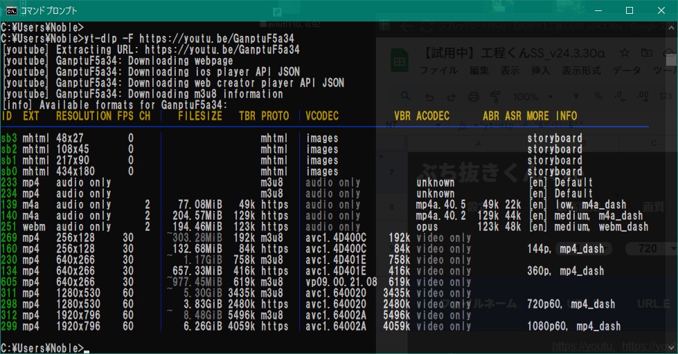Open the Command Prompt title bar icon menu
Image resolution: width=678 pixels, height=354 pixels.
pos(12,11)
